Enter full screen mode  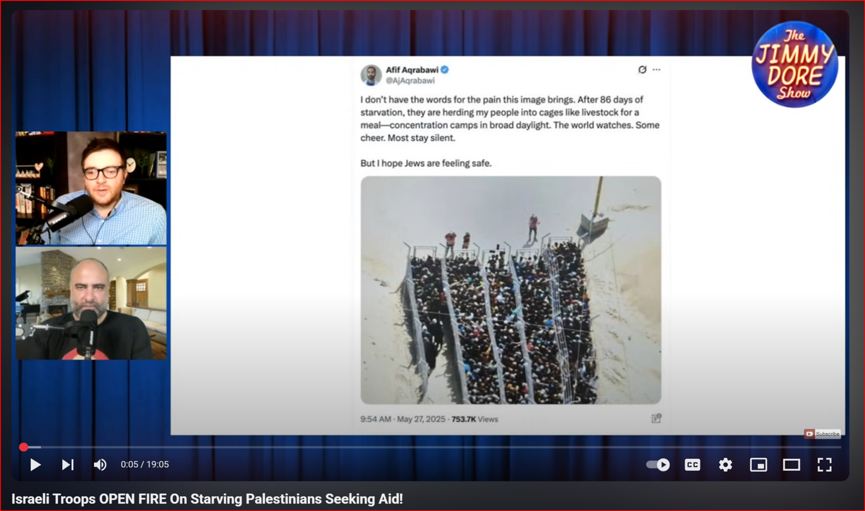824,464
